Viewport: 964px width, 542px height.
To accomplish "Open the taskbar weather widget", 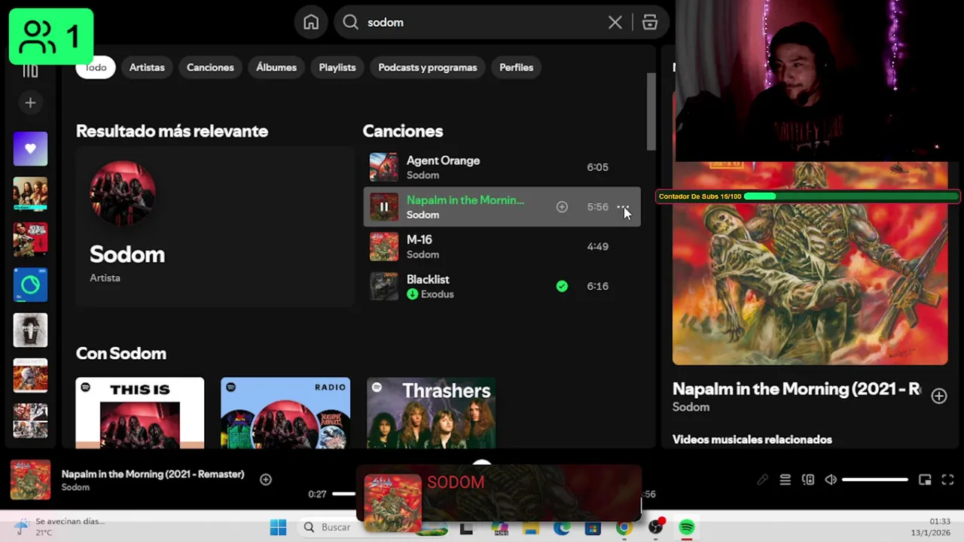I will [60, 526].
